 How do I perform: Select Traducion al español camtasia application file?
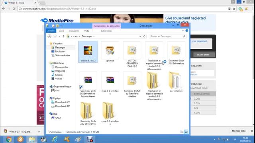[x=154, y=56]
